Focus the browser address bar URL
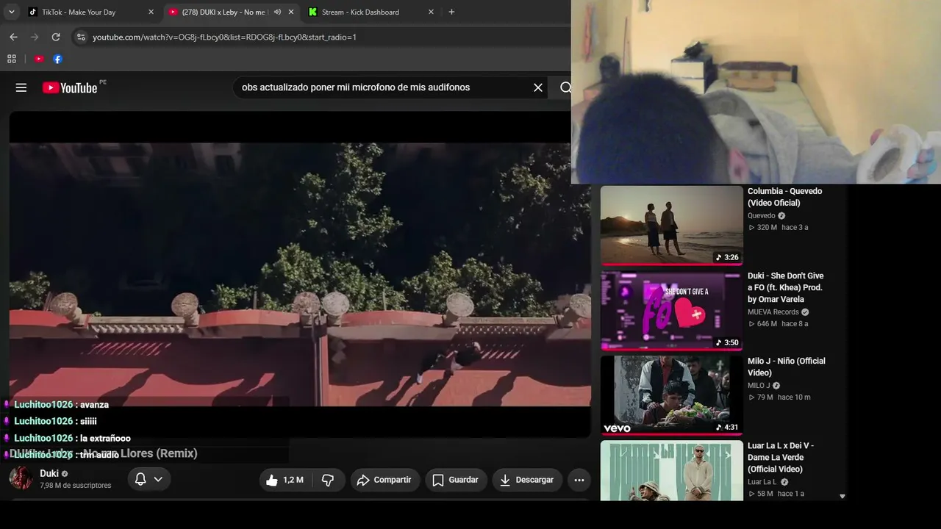This screenshot has height=529, width=941. tap(224, 37)
